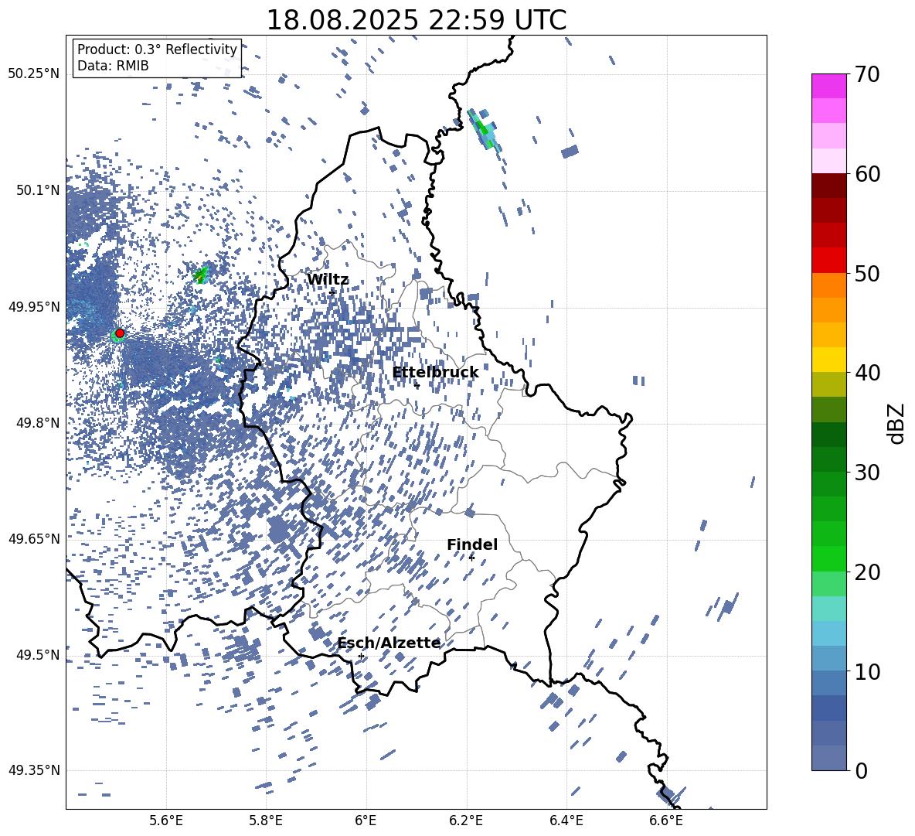915x836 pixels.
Task: Select the Findel city label
Action: (472, 544)
